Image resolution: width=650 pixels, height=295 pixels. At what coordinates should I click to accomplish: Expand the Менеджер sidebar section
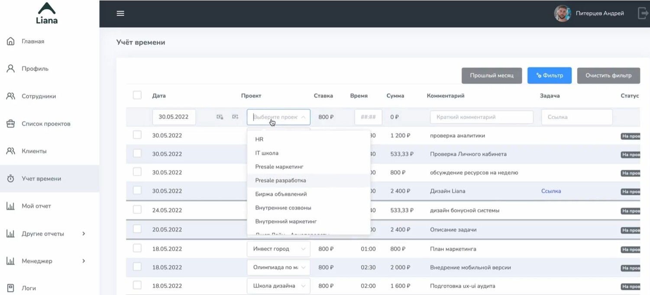[x=84, y=261]
